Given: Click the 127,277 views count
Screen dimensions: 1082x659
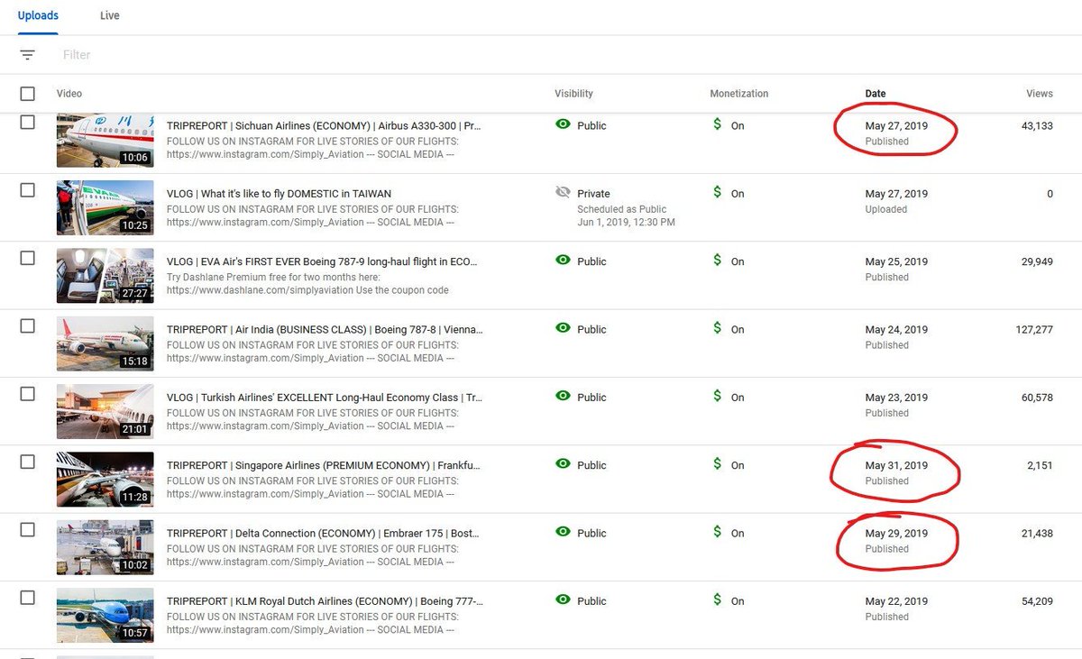Looking at the screenshot, I should tap(1034, 330).
